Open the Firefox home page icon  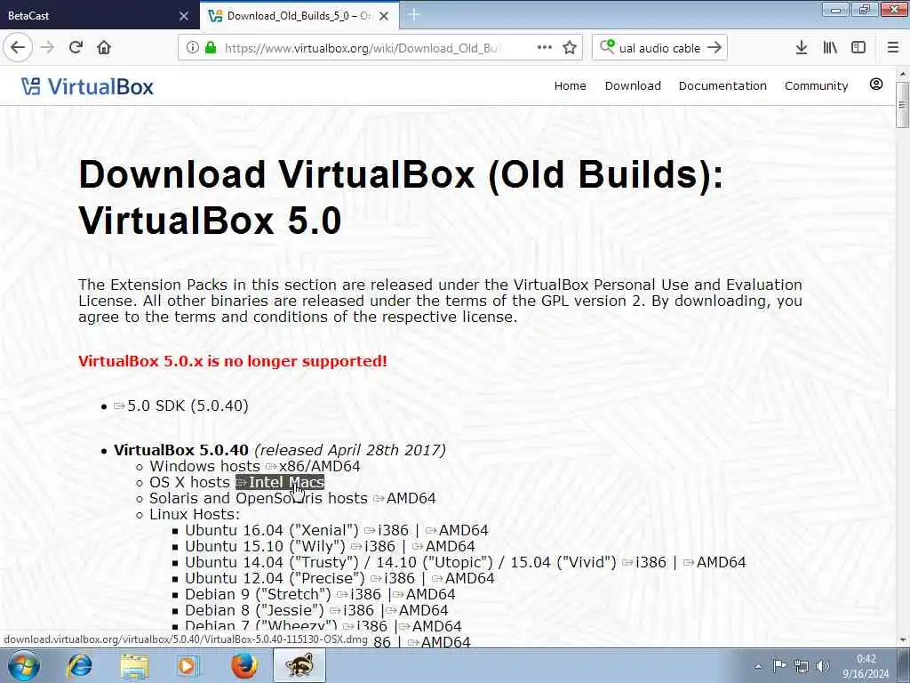pyautogui.click(x=104, y=48)
